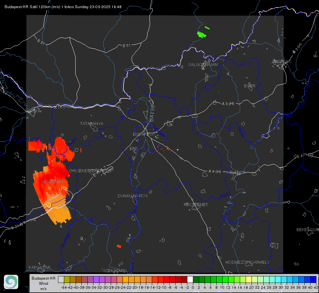
Task: Select the purple swatch between -34 and -32
Action: click(x=96, y=279)
